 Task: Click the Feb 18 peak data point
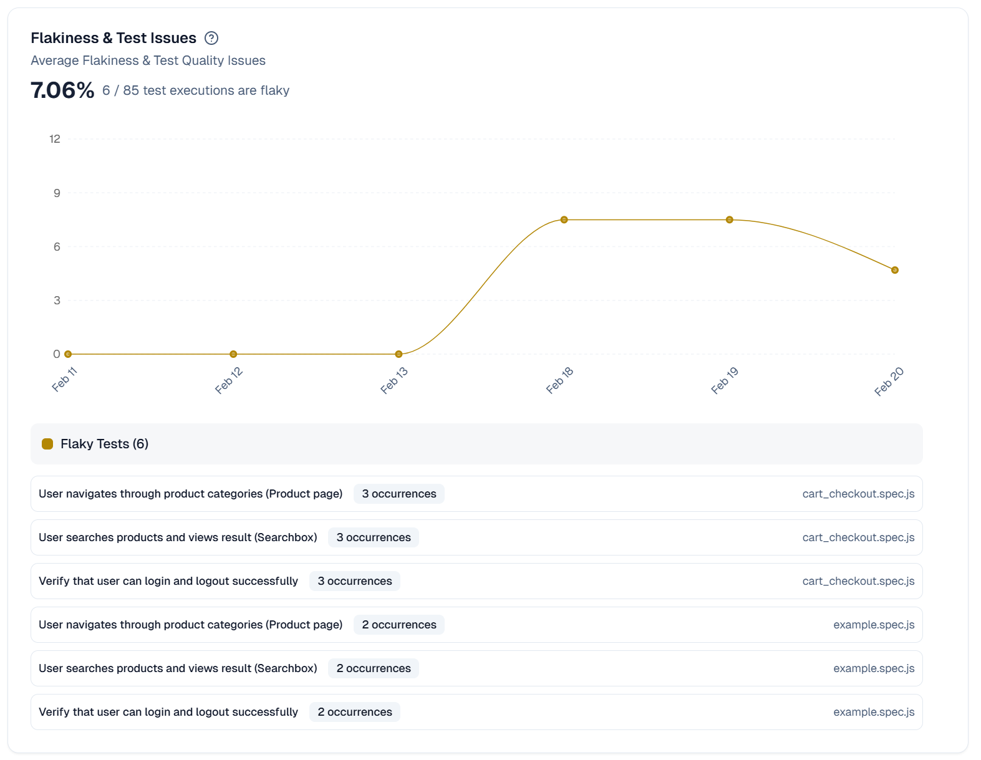pyautogui.click(x=564, y=219)
